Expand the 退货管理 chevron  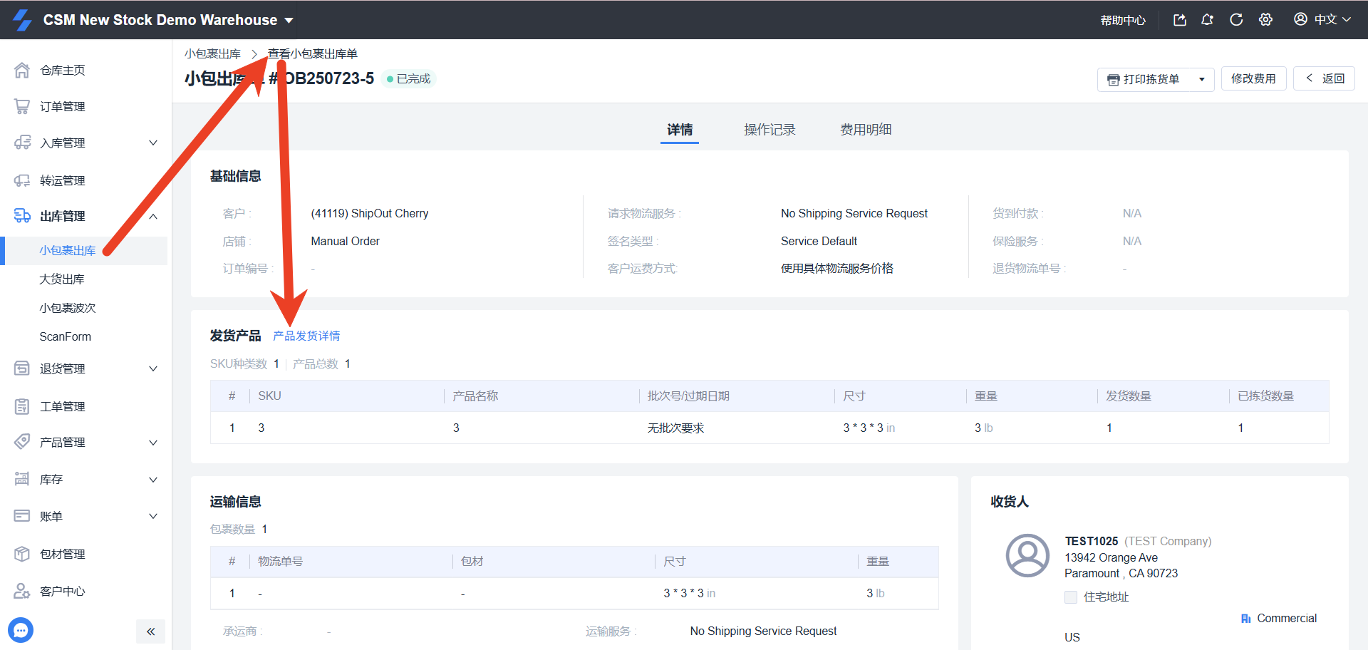point(153,368)
